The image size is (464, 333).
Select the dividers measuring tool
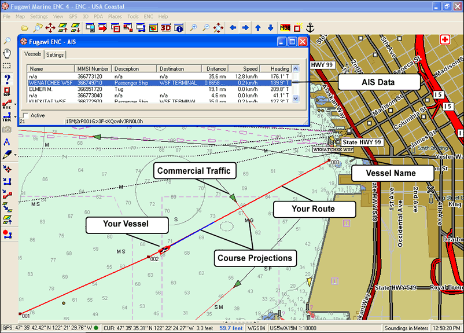[8, 142]
